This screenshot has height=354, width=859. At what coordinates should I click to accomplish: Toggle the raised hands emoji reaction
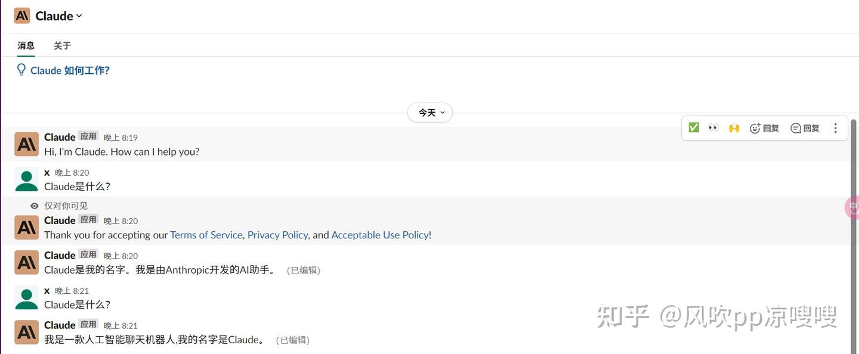734,128
